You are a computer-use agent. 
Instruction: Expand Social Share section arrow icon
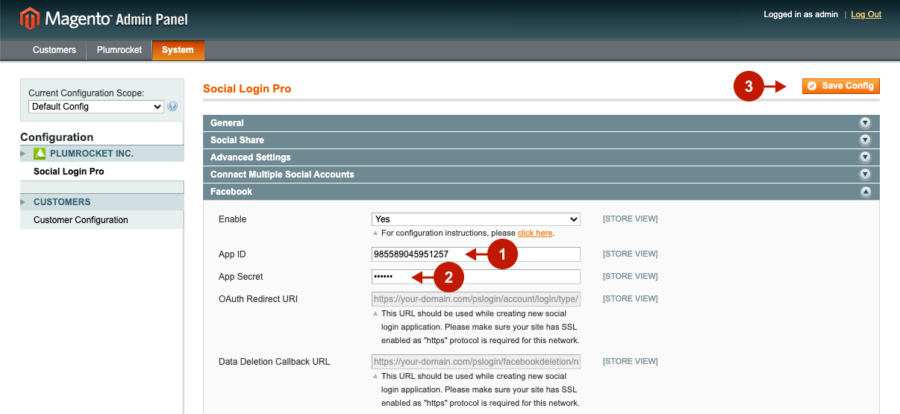(865, 140)
